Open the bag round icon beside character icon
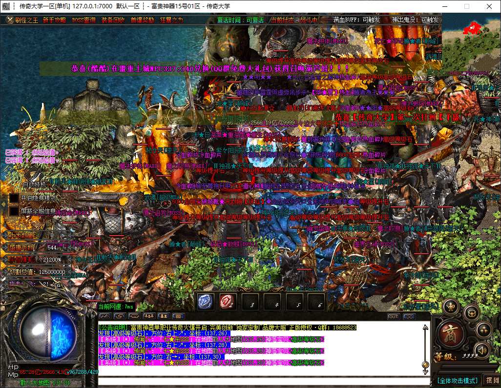This screenshot has width=501, height=388. point(471,313)
